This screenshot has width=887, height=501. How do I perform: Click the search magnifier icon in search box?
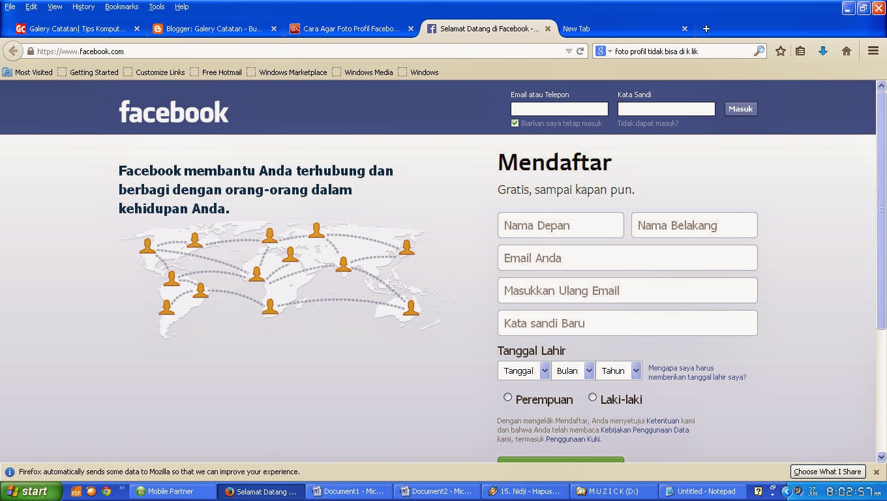tap(759, 51)
